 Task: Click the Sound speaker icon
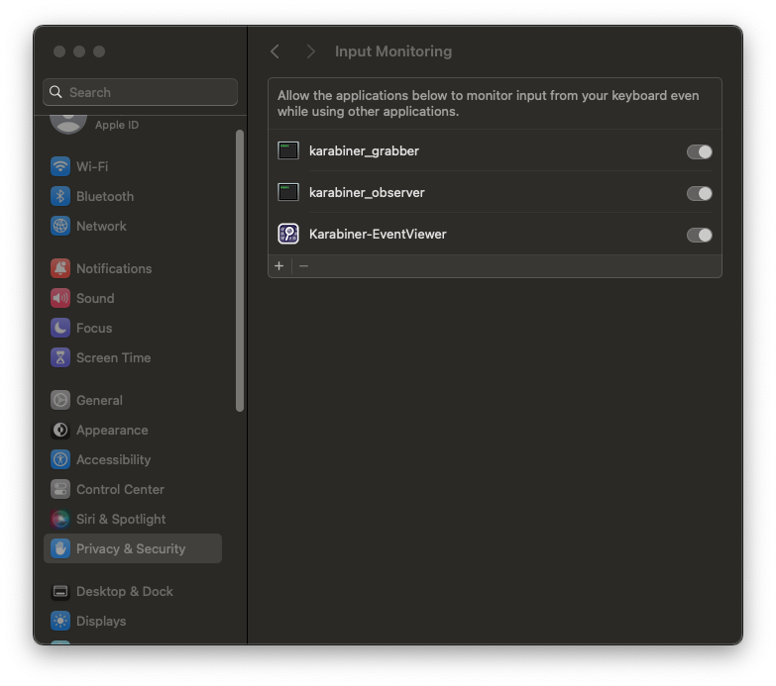point(60,298)
